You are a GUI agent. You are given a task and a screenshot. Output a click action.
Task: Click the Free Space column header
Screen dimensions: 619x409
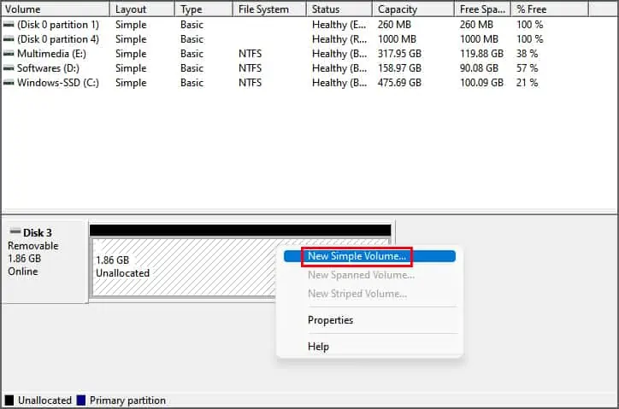482,9
